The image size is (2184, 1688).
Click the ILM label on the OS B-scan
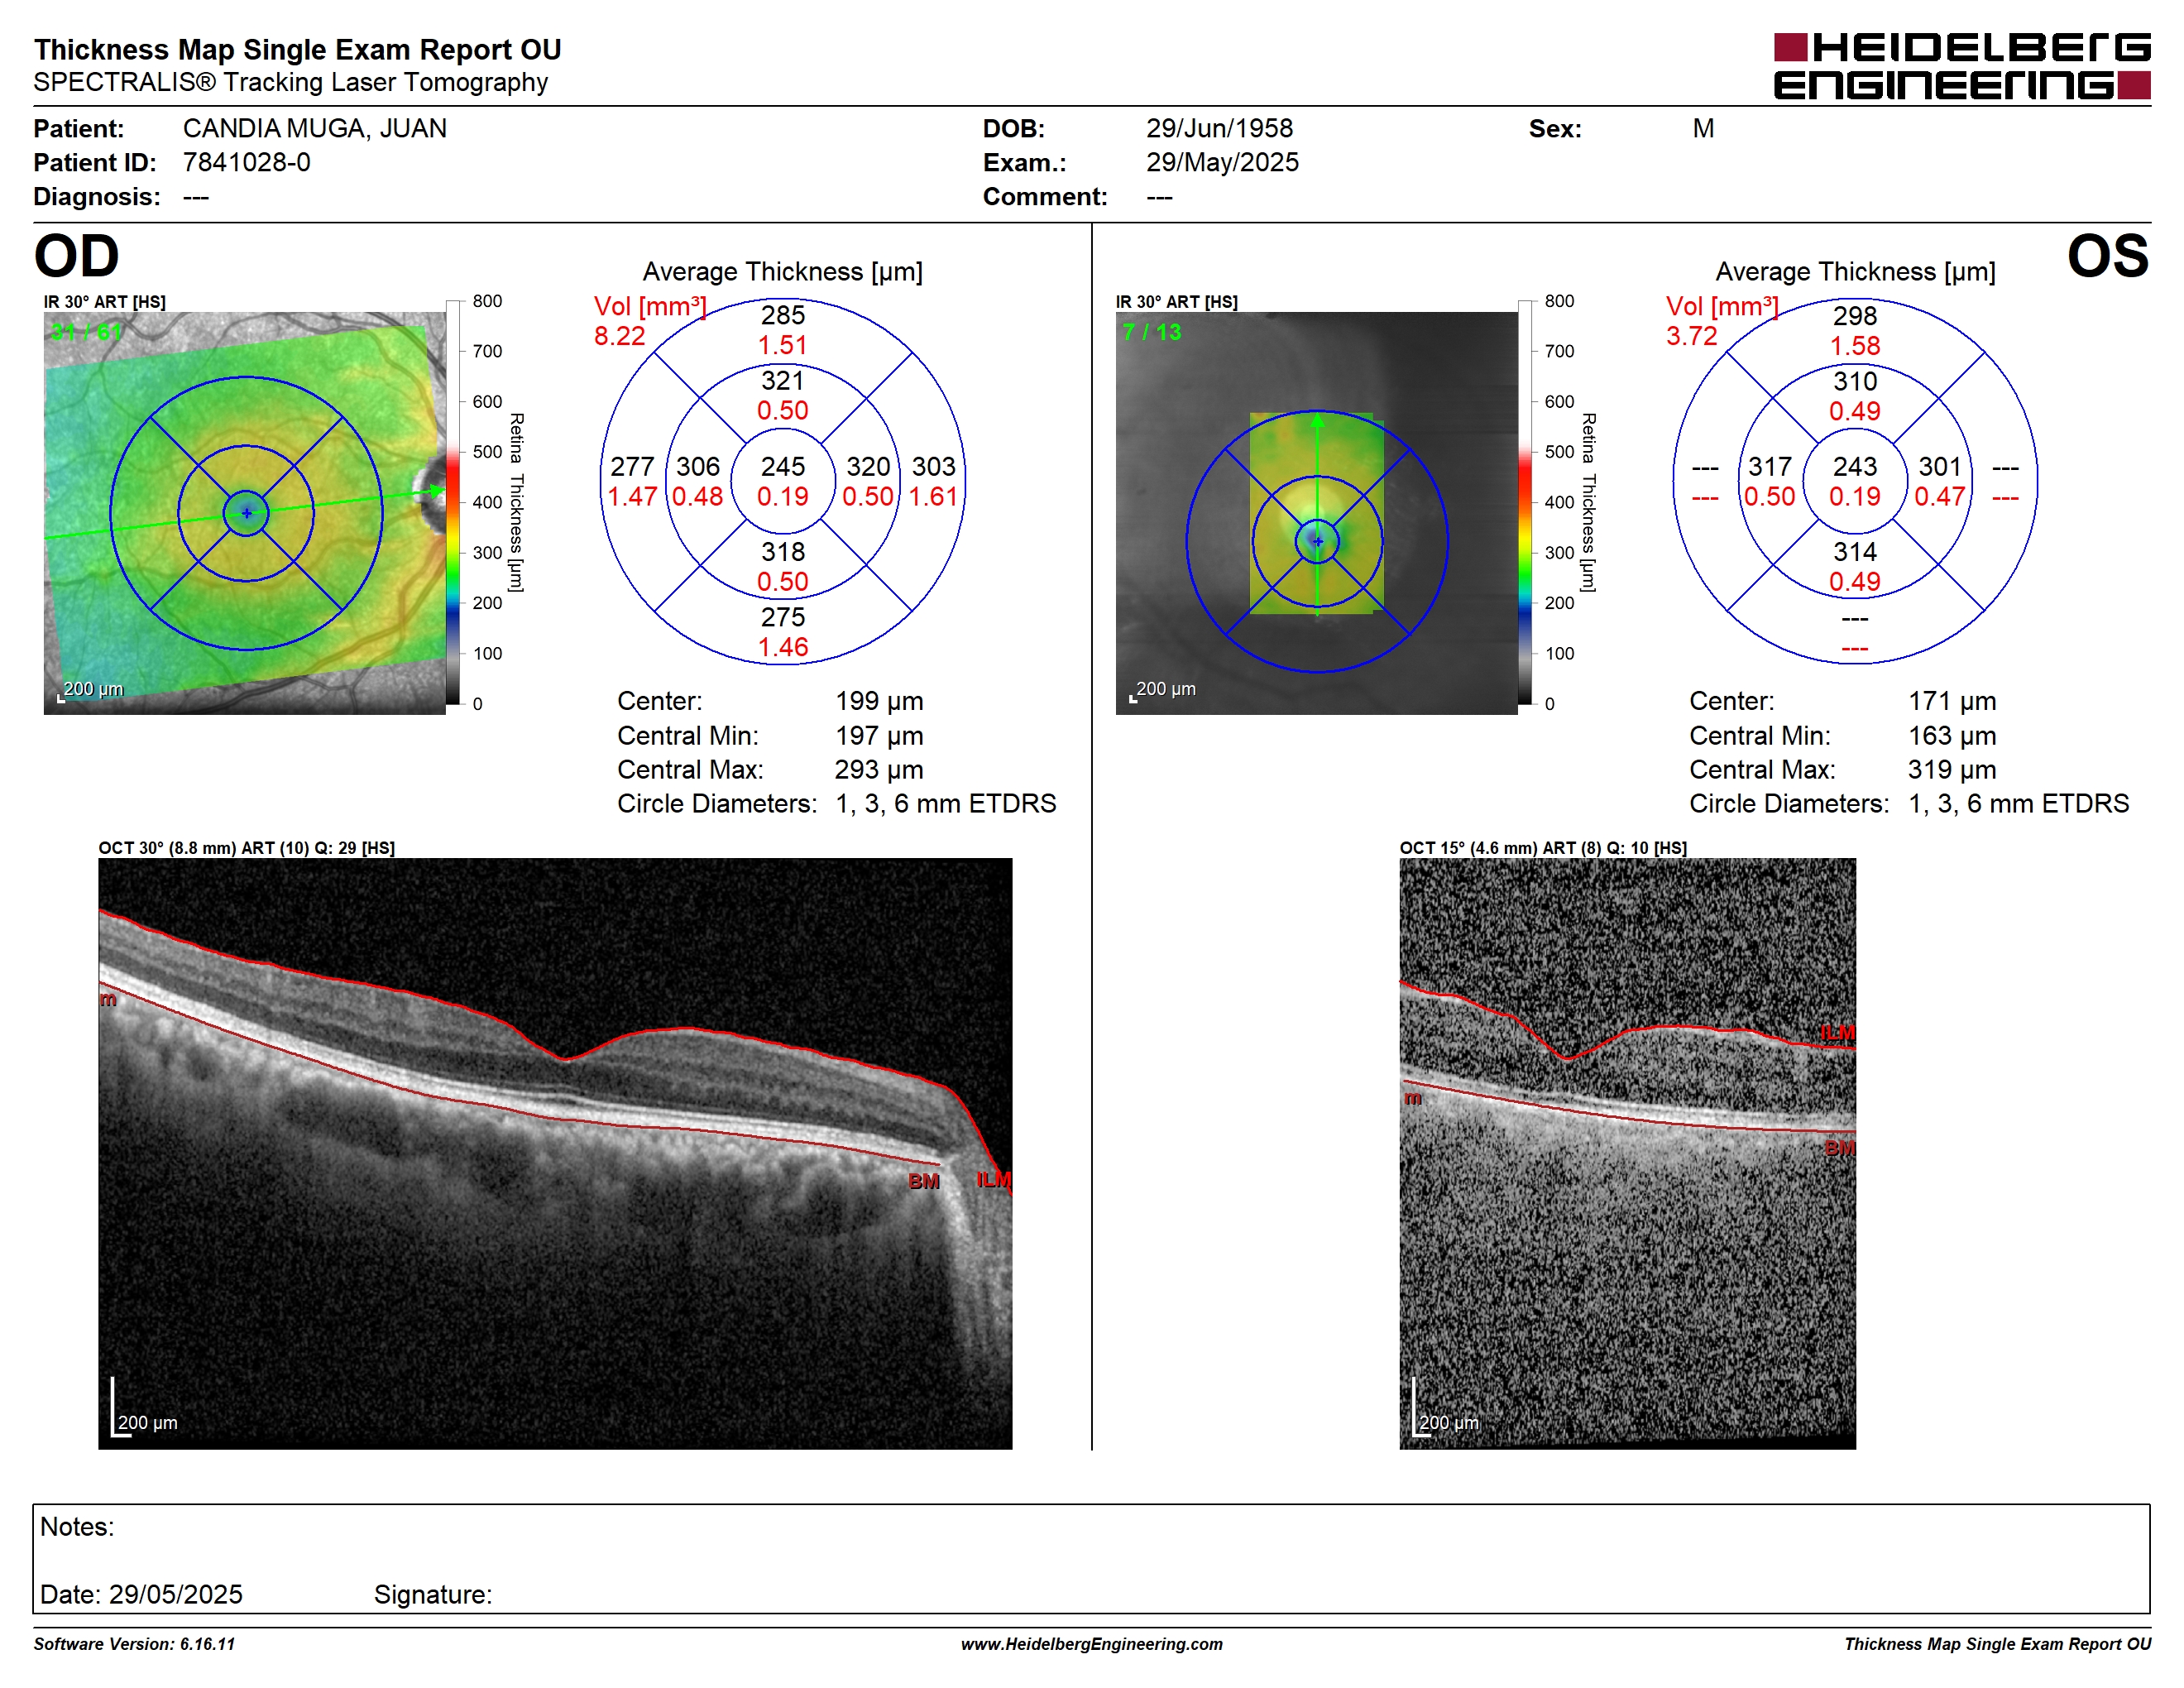(1838, 1033)
